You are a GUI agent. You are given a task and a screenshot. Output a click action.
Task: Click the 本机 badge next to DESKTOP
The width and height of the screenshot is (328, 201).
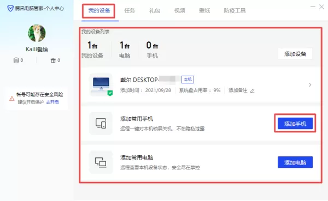coord(188,80)
